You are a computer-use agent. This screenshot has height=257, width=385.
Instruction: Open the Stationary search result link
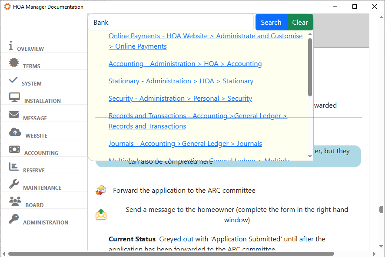click(x=181, y=81)
